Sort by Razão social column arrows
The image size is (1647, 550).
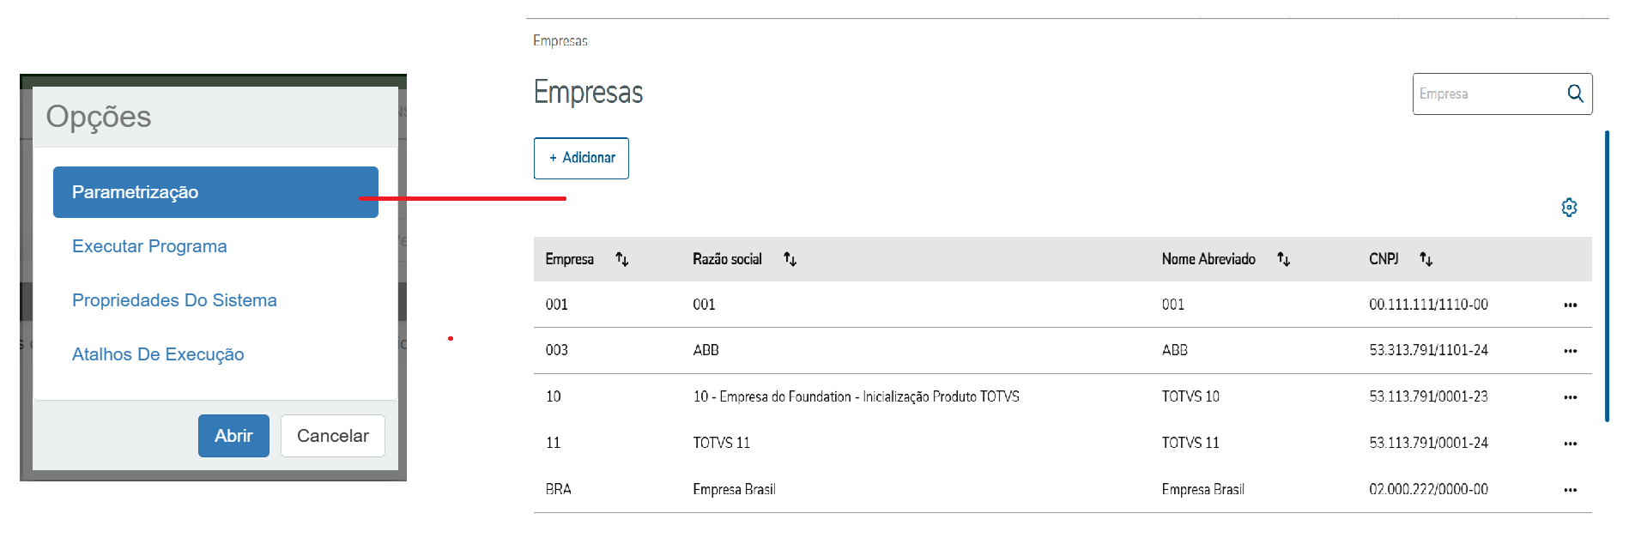[x=790, y=259]
